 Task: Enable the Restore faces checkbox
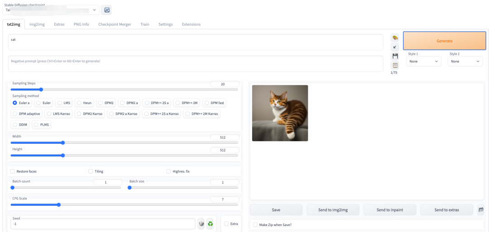click(x=13, y=171)
